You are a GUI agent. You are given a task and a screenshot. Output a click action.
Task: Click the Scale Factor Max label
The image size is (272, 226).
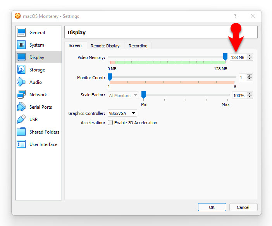tap(226, 104)
